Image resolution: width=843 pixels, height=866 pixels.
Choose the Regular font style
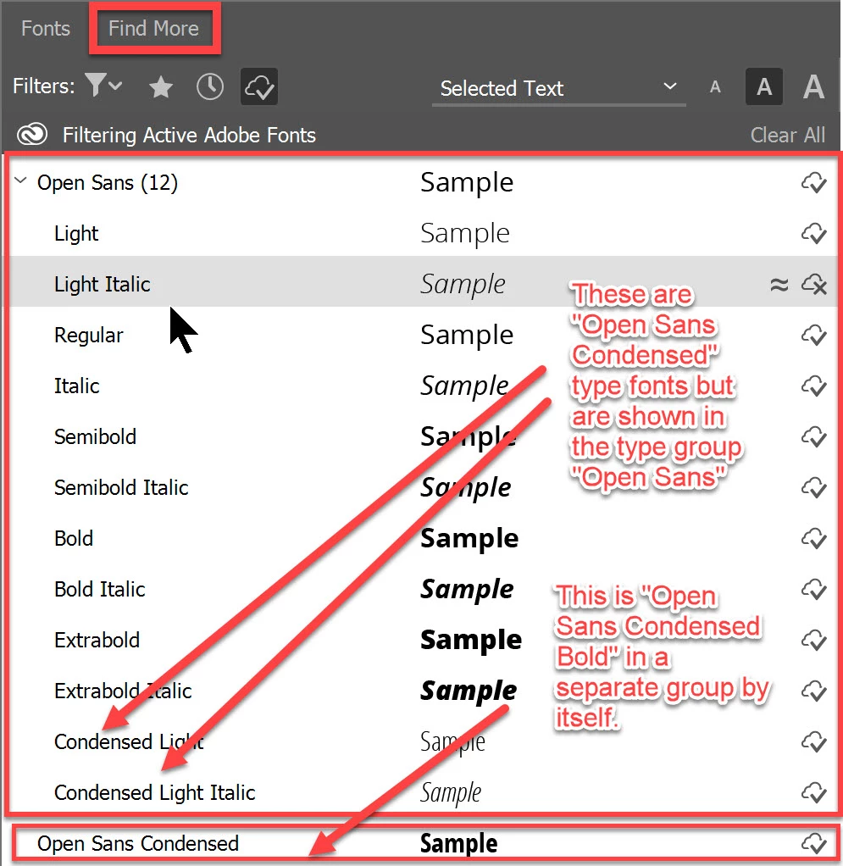(x=89, y=336)
